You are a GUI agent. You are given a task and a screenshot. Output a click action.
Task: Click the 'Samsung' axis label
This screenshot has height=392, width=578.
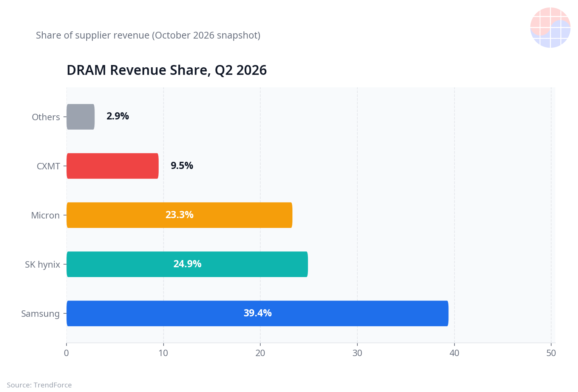[40, 314]
